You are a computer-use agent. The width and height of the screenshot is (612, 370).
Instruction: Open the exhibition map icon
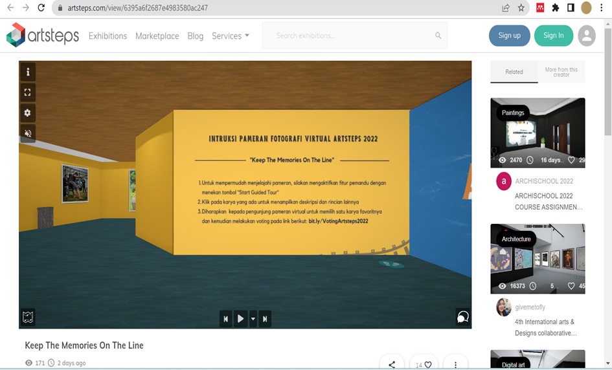28,317
